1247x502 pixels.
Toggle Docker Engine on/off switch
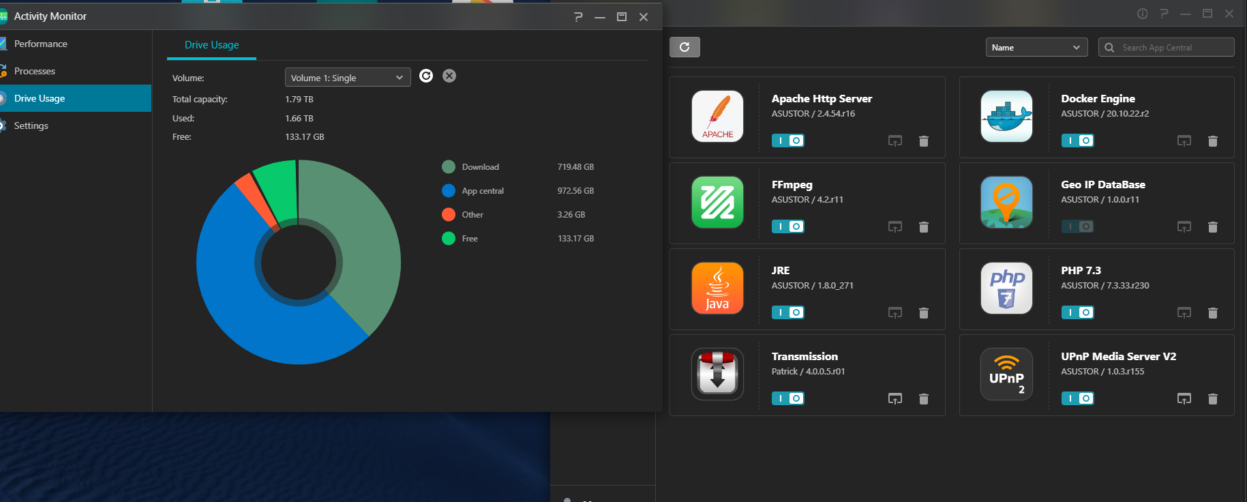point(1078,141)
